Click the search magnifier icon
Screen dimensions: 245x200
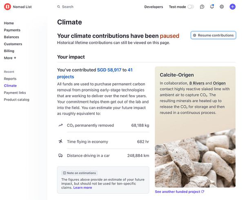59,7
